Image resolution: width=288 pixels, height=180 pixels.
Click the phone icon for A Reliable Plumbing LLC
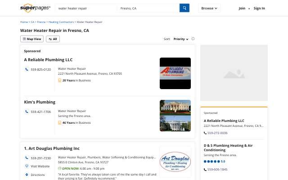[27, 69]
